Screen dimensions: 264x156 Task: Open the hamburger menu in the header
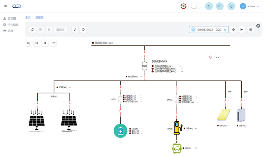click(x=5, y=6)
